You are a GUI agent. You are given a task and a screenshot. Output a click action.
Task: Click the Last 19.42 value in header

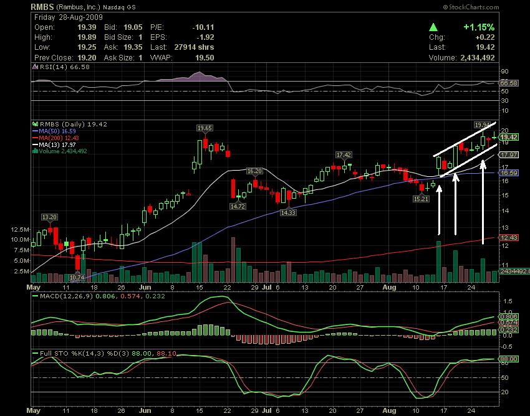point(485,47)
